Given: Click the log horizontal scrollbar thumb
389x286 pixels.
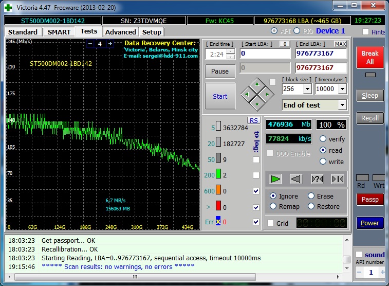Looking at the screenshot, I should pyautogui.click(x=135, y=277).
